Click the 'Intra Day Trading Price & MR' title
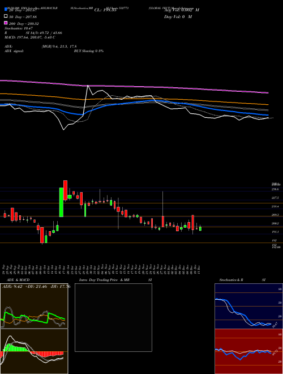Image resolution: width=283 pixels, height=374 pixels. pos(104,280)
